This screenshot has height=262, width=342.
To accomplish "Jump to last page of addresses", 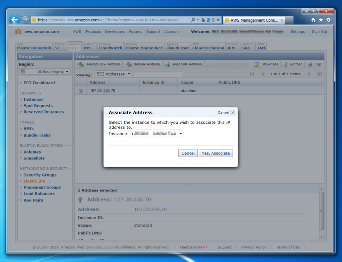I will tap(319, 74).
